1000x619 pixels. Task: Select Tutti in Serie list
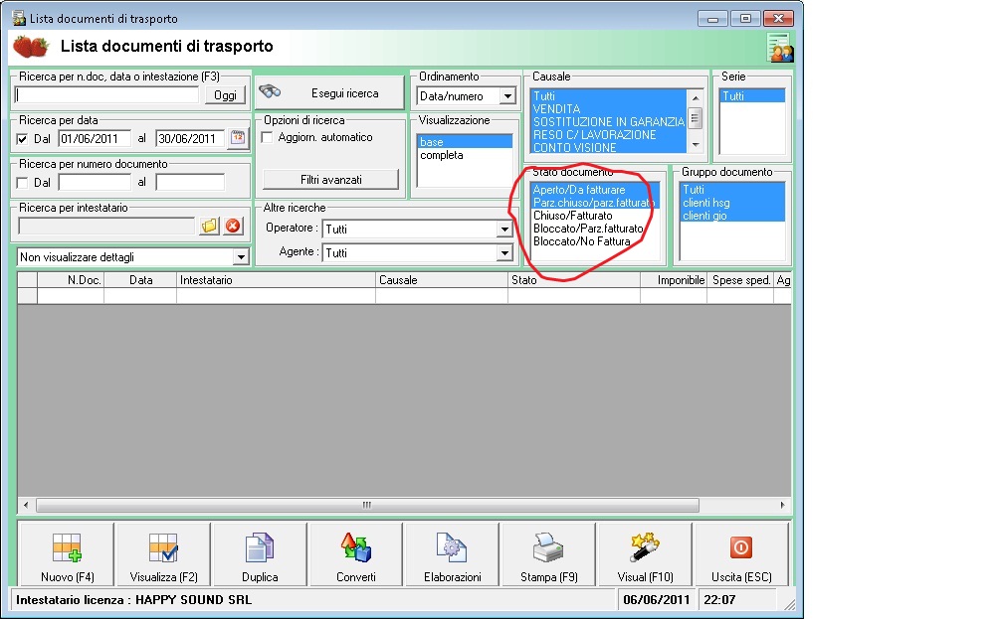tap(752, 96)
